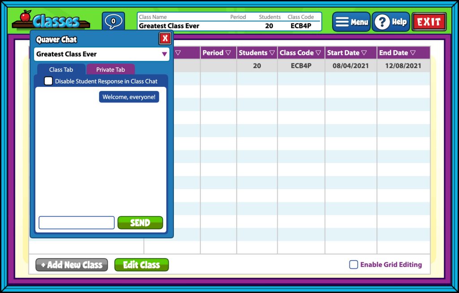459x293 pixels.
Task: Sort by the Students column header
Action: tap(257, 53)
